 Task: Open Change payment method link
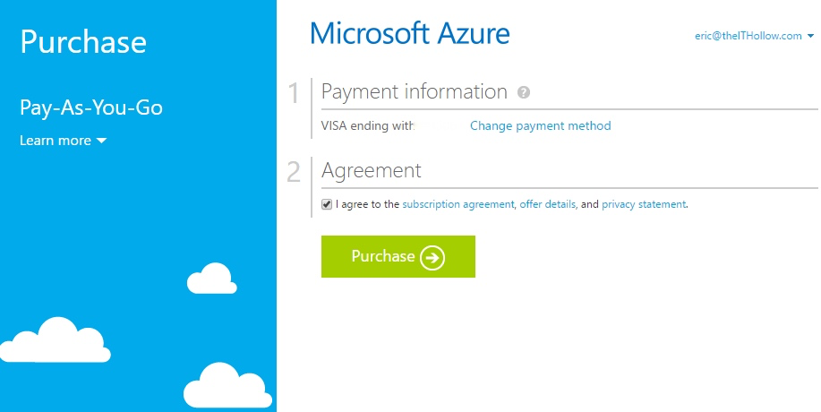coord(540,126)
